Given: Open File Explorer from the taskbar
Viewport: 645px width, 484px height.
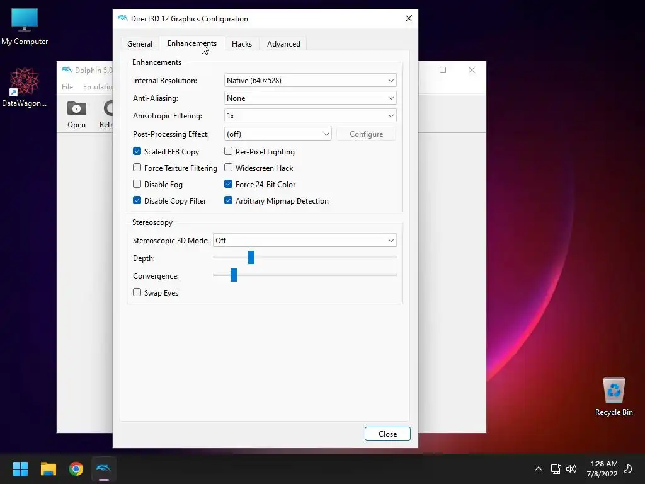Looking at the screenshot, I should point(48,469).
